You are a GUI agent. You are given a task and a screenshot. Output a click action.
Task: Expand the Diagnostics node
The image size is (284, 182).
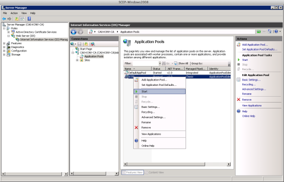pyautogui.click(x=4, y=47)
